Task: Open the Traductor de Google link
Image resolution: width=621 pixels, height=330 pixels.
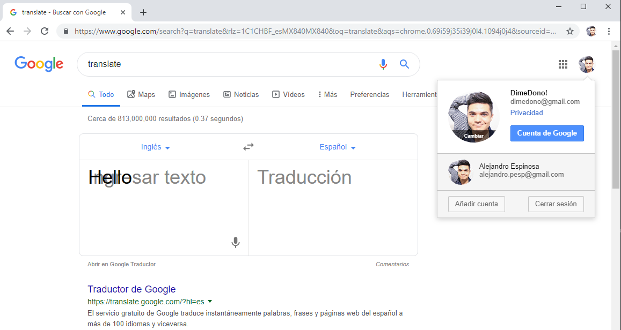Action: pyautogui.click(x=131, y=289)
